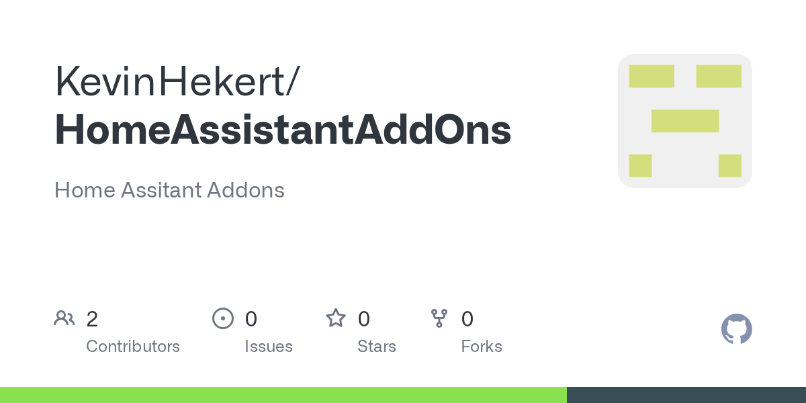Go to the Issues label
Viewport: 806px width, 403px height.
[269, 347]
